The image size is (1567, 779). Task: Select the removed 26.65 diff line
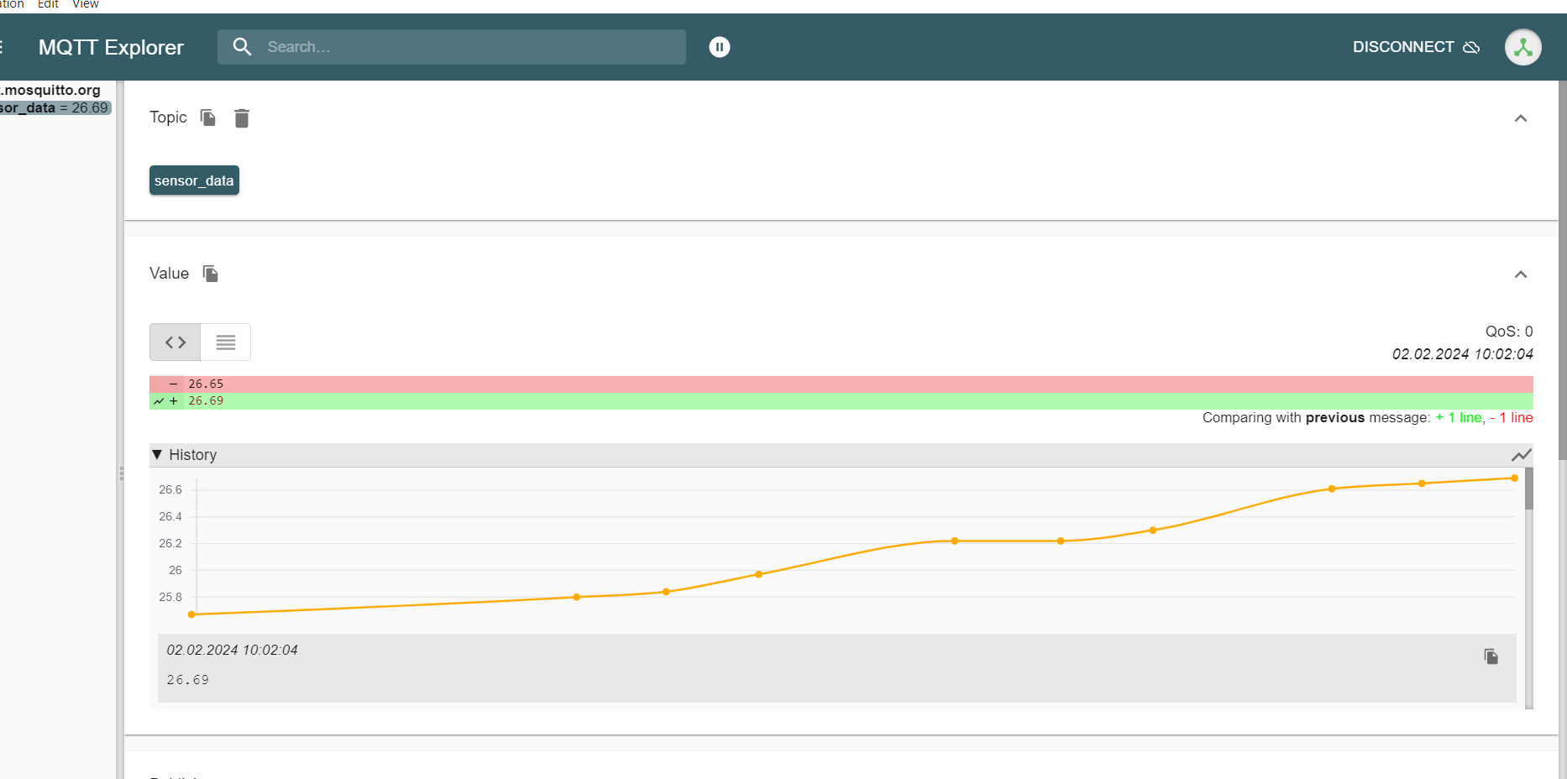(841, 384)
